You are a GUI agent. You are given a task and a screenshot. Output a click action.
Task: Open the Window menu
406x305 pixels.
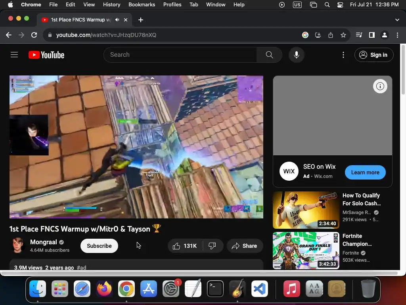point(216,4)
